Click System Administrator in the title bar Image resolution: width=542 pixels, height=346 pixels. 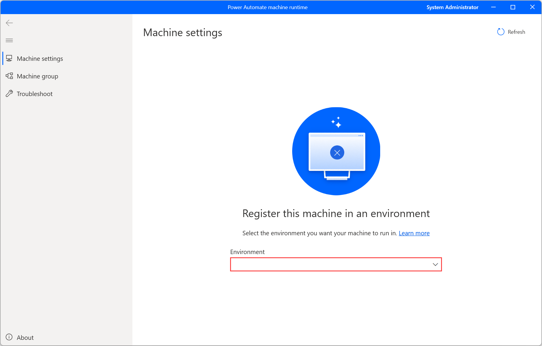(452, 7)
